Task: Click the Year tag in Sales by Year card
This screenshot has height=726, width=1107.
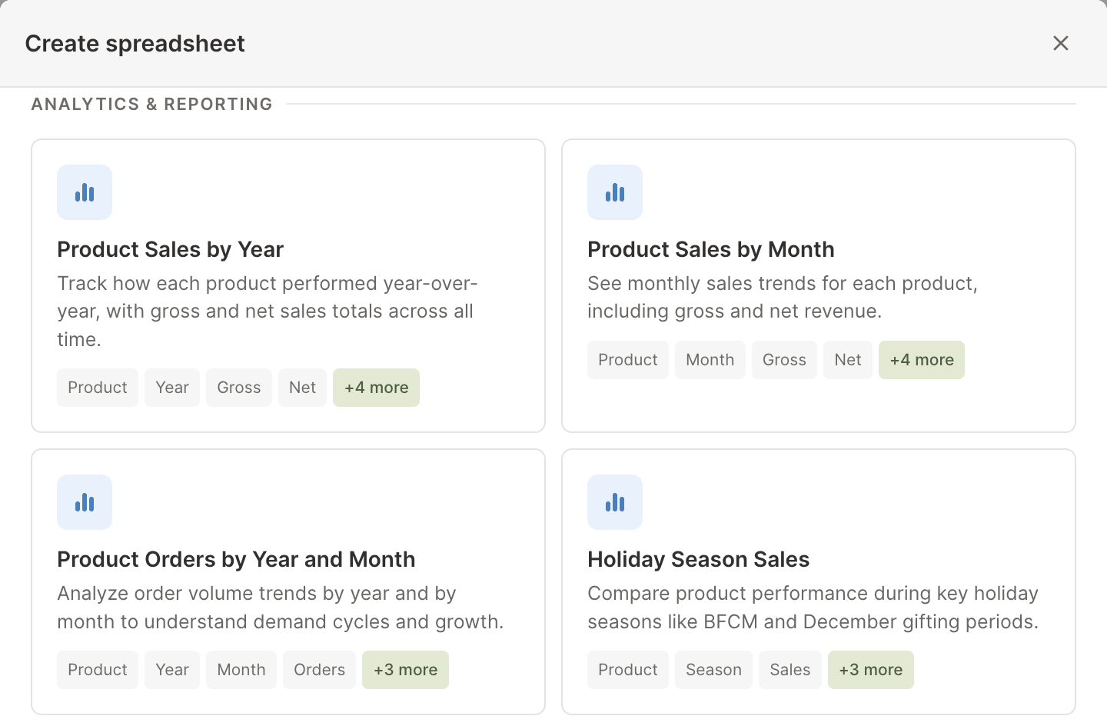Action: pyautogui.click(x=172, y=388)
